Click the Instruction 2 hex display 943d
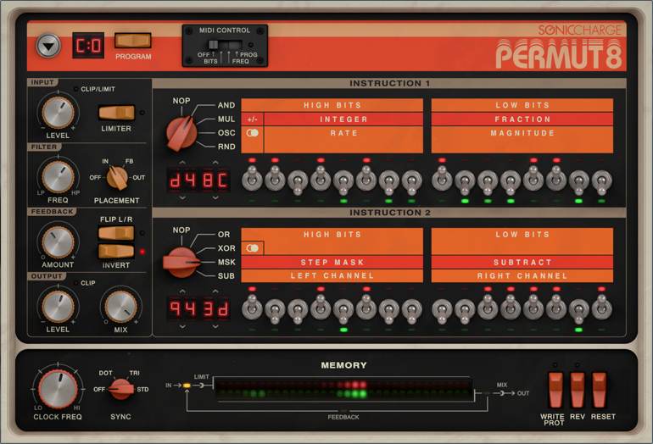Image resolution: width=653 pixels, height=444 pixels. pos(198,308)
